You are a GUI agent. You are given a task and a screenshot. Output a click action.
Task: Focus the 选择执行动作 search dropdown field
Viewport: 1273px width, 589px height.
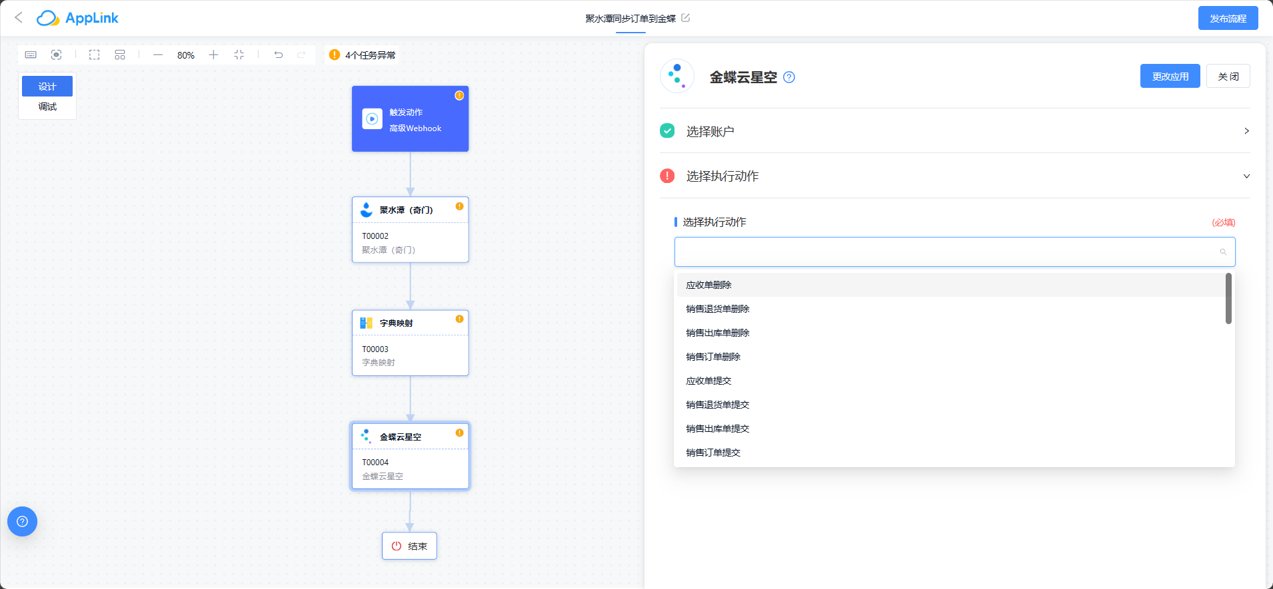(954, 252)
